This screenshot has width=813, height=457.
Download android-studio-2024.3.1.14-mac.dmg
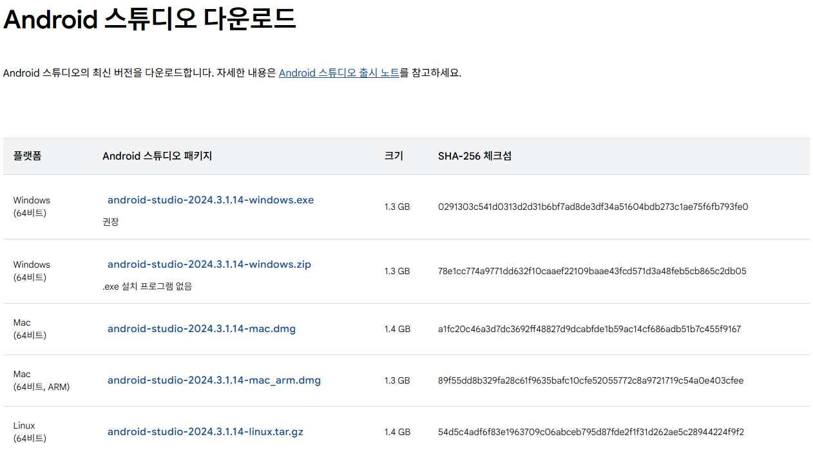(202, 329)
